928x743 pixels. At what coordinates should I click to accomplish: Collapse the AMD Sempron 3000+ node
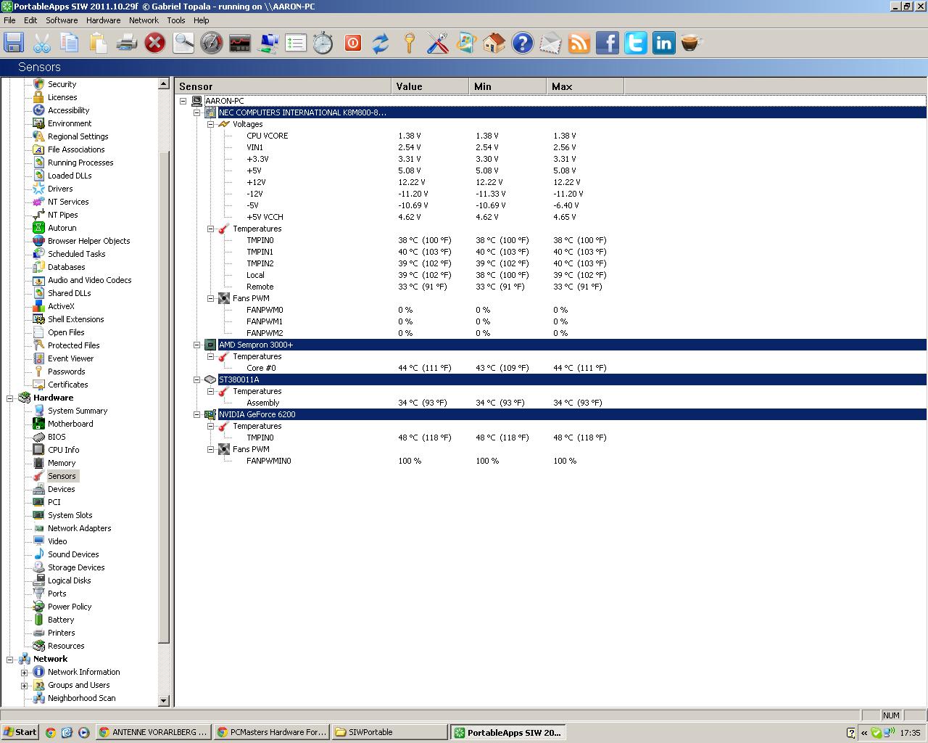197,345
